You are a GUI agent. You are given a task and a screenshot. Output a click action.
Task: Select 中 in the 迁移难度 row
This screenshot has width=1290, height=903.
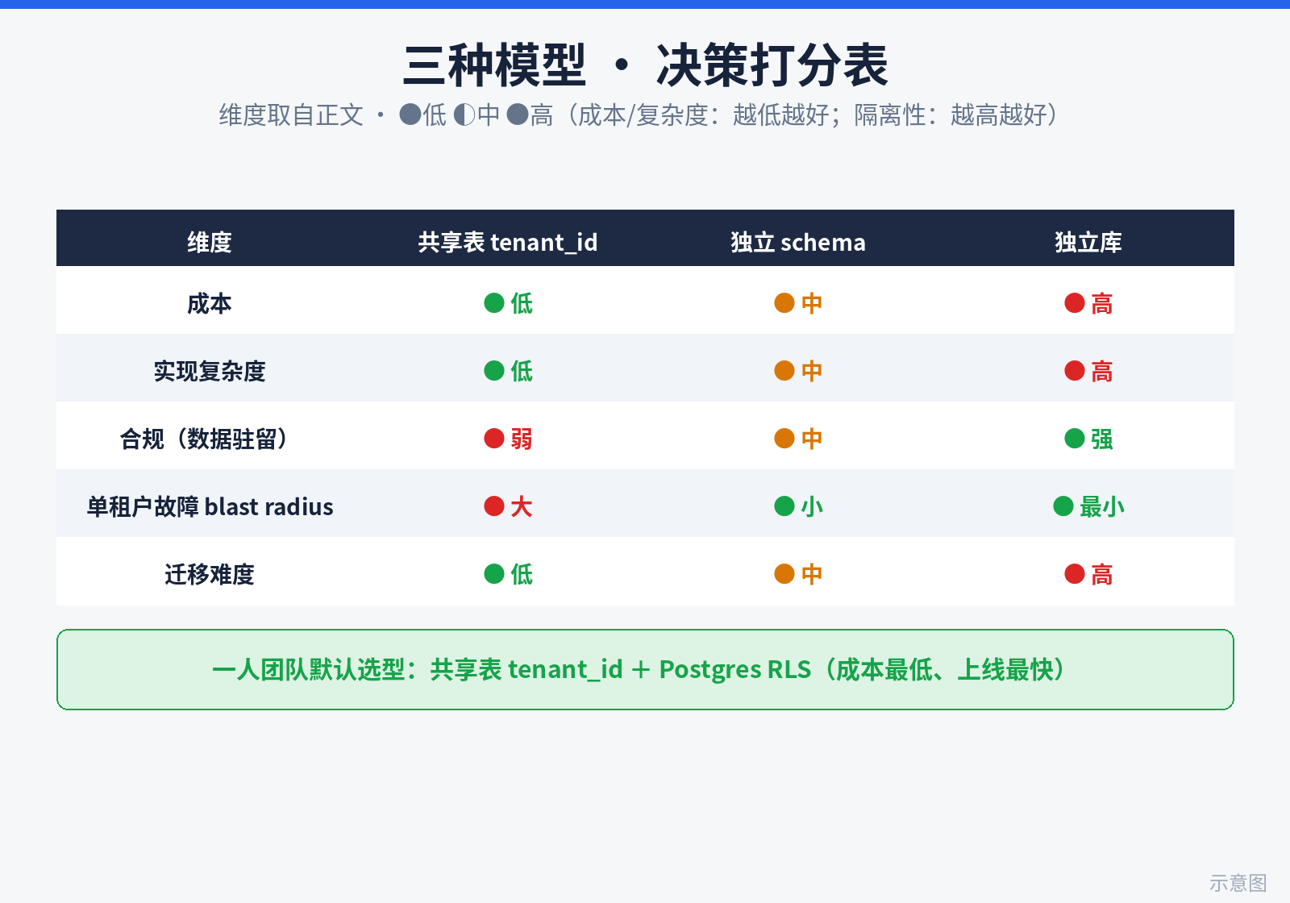(x=798, y=574)
